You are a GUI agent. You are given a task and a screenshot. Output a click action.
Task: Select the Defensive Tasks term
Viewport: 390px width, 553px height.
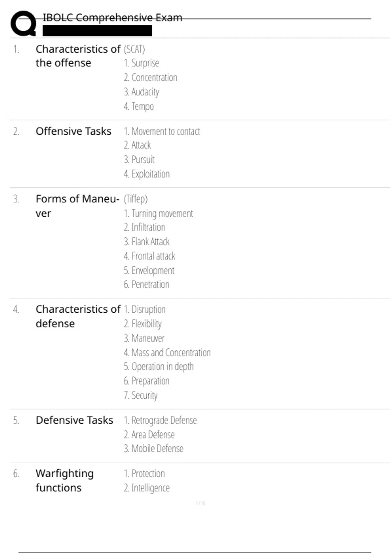point(74,420)
